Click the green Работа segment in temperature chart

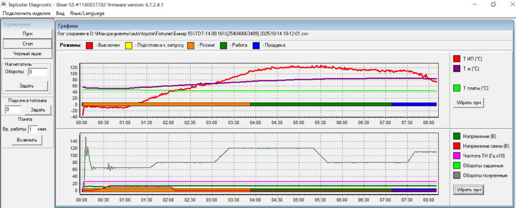321,104
